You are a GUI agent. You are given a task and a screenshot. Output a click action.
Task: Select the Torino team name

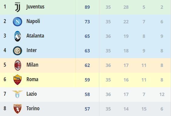(33, 108)
